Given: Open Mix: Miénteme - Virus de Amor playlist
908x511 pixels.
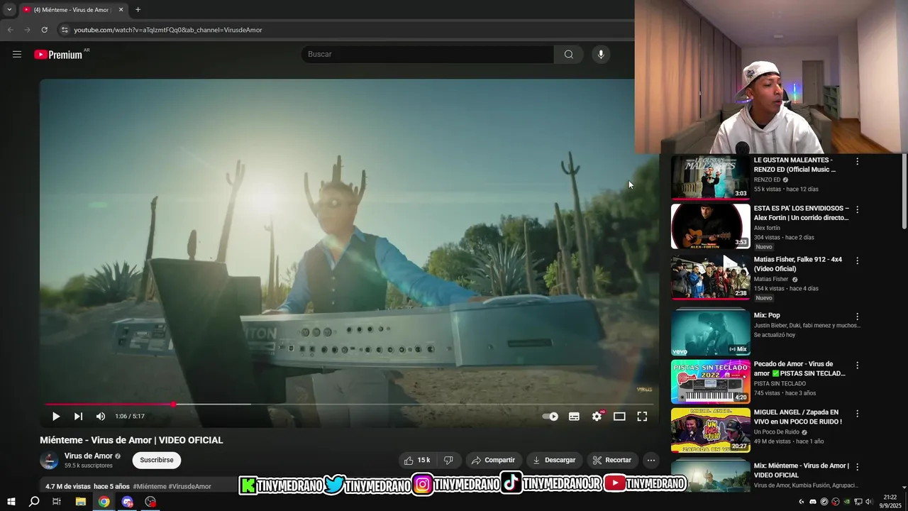Looking at the screenshot, I should coord(711,476).
